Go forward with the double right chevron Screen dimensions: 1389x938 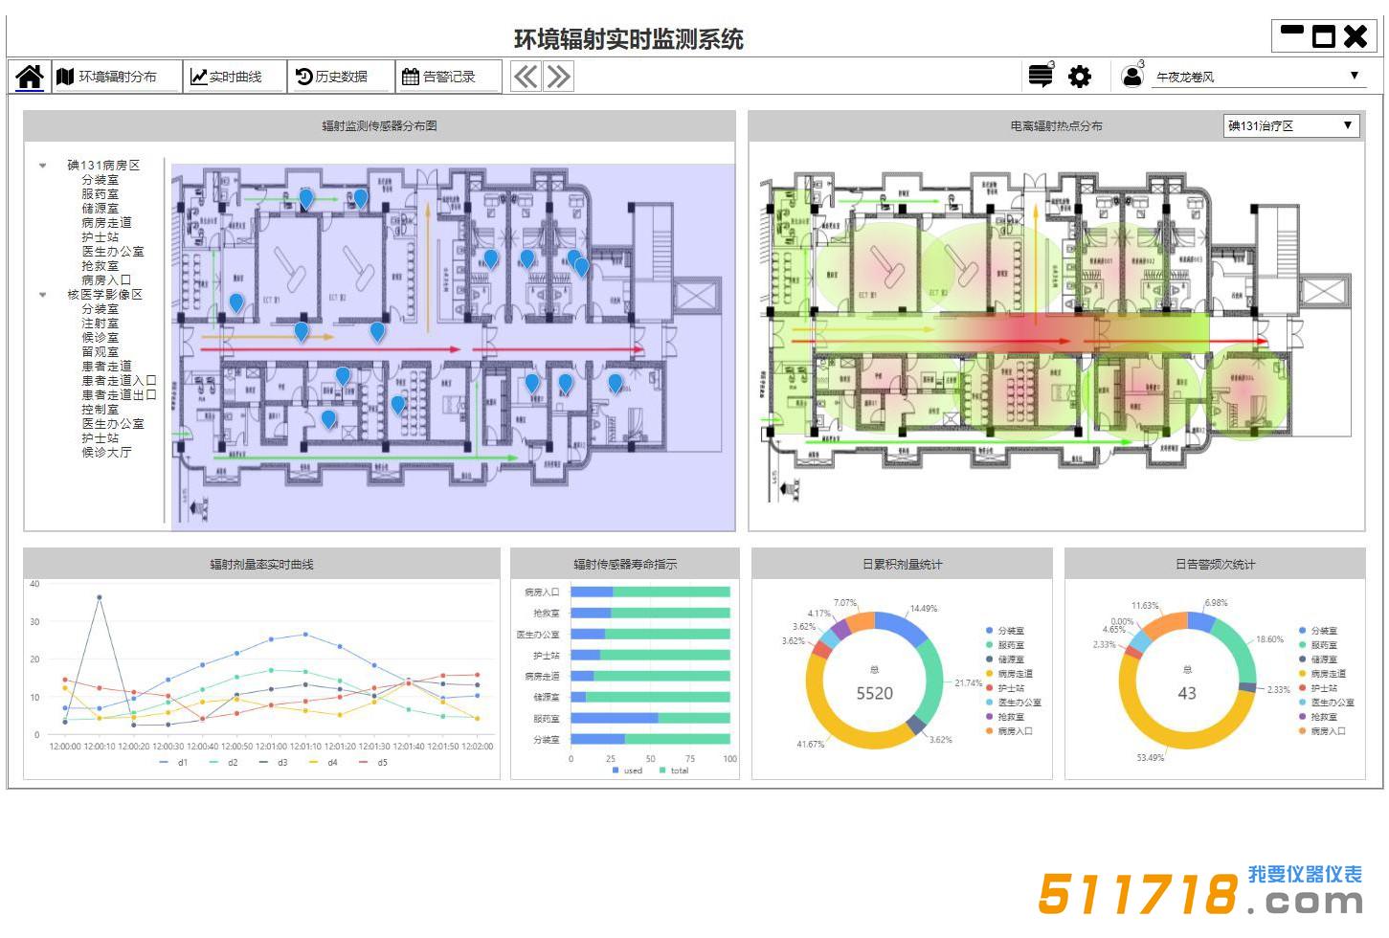pos(558,77)
